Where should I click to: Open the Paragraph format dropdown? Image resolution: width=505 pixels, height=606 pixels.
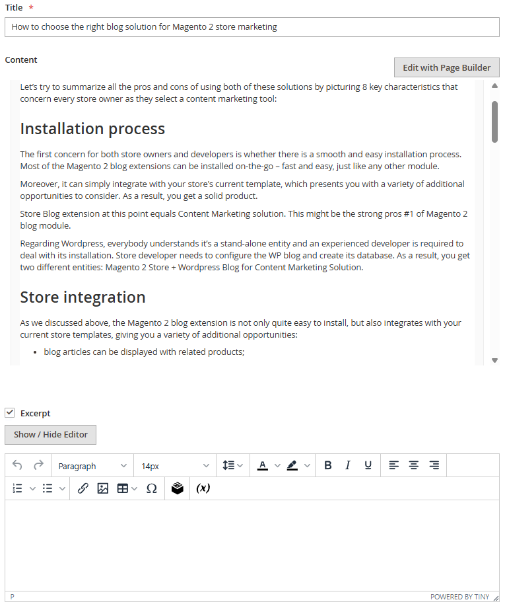pyautogui.click(x=92, y=466)
